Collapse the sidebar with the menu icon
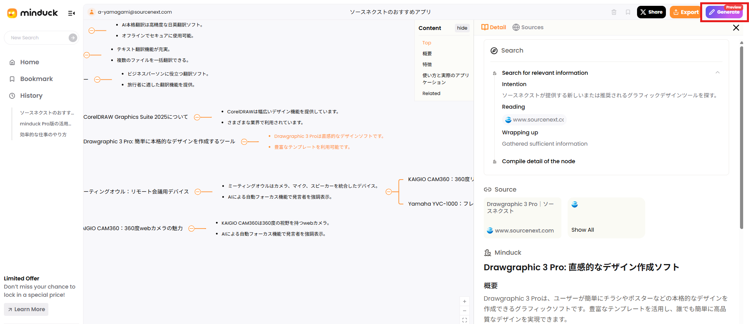 pos(71,13)
